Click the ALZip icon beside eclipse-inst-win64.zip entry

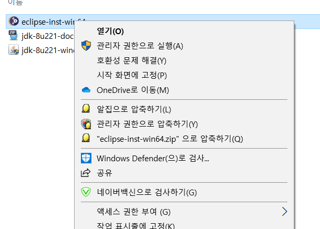click(x=86, y=138)
